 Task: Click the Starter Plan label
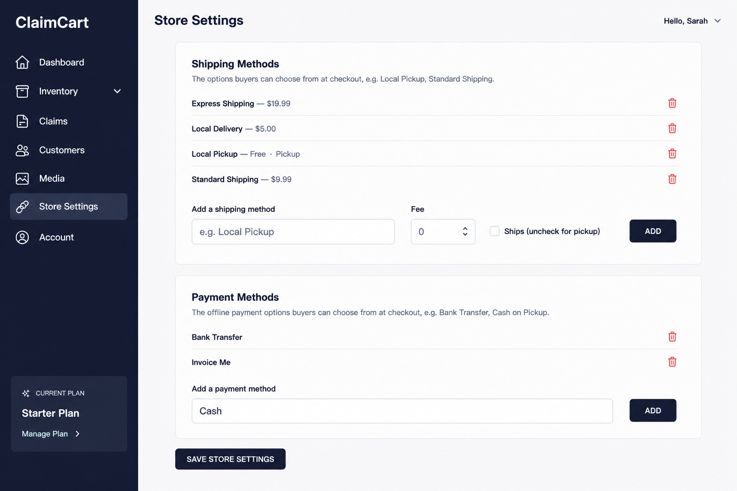(x=50, y=413)
